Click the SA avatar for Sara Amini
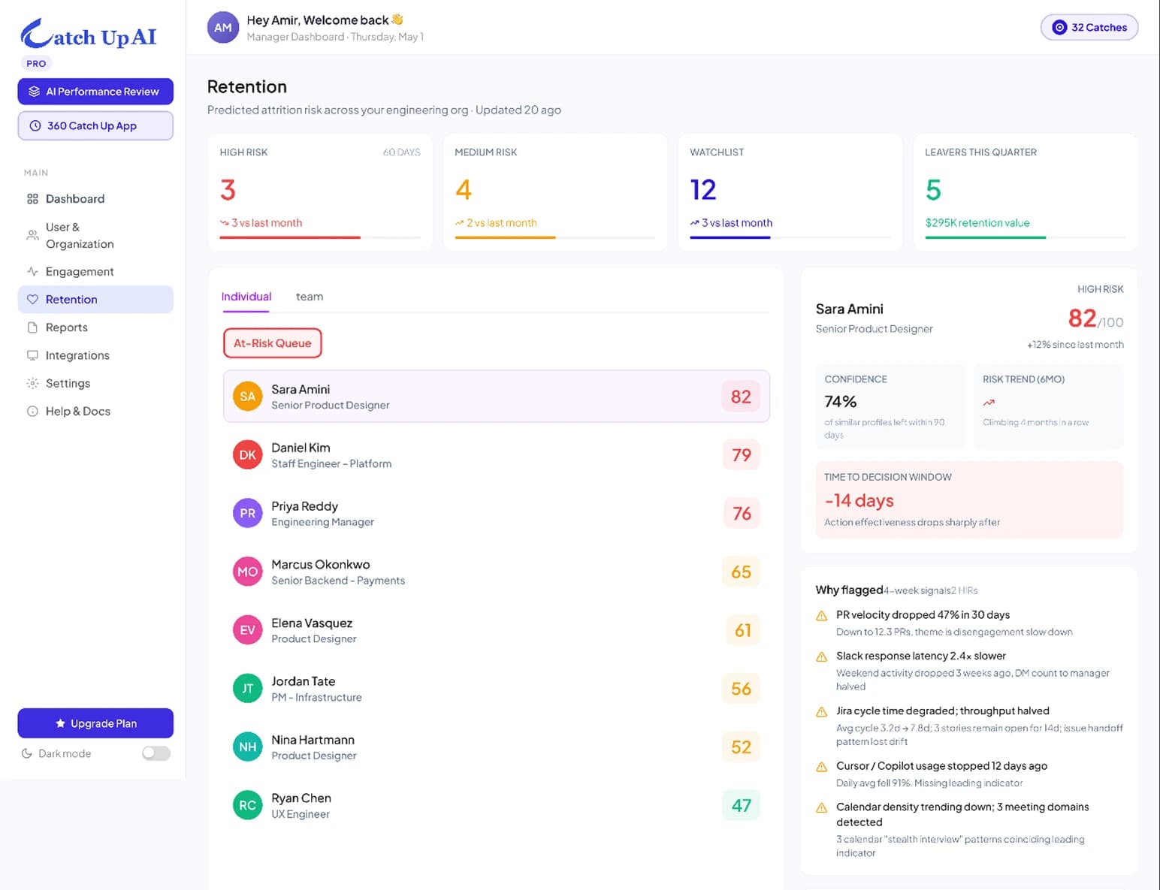 tap(247, 397)
